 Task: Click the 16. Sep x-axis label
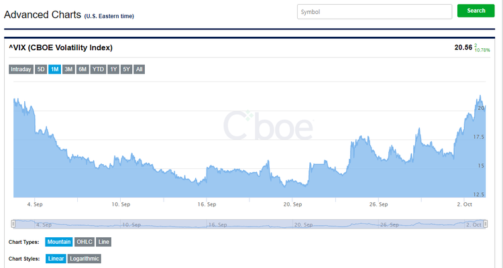(207, 204)
